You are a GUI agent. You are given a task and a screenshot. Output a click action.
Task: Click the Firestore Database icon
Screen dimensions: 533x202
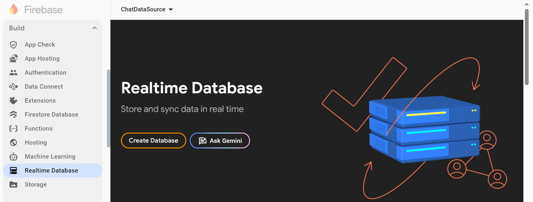click(x=13, y=115)
